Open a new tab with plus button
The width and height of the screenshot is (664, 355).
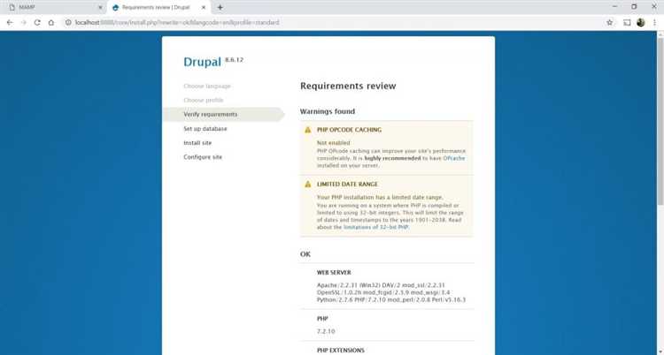tap(220, 8)
